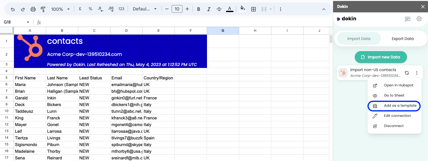Toggle bold formatting

coord(199,9)
